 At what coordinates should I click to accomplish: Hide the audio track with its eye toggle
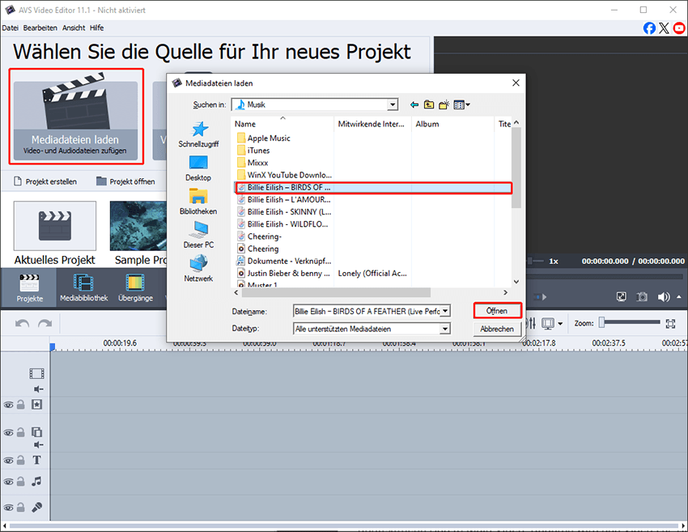(9, 481)
